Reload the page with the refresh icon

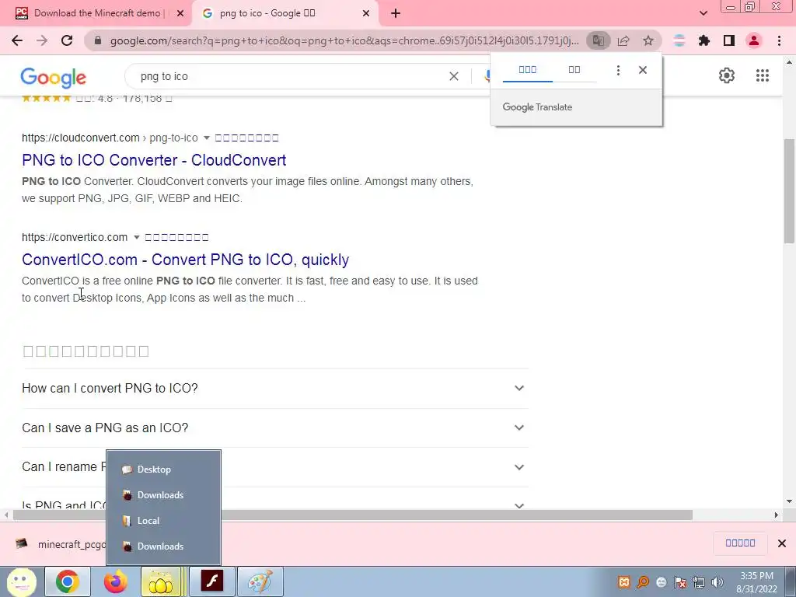point(67,40)
